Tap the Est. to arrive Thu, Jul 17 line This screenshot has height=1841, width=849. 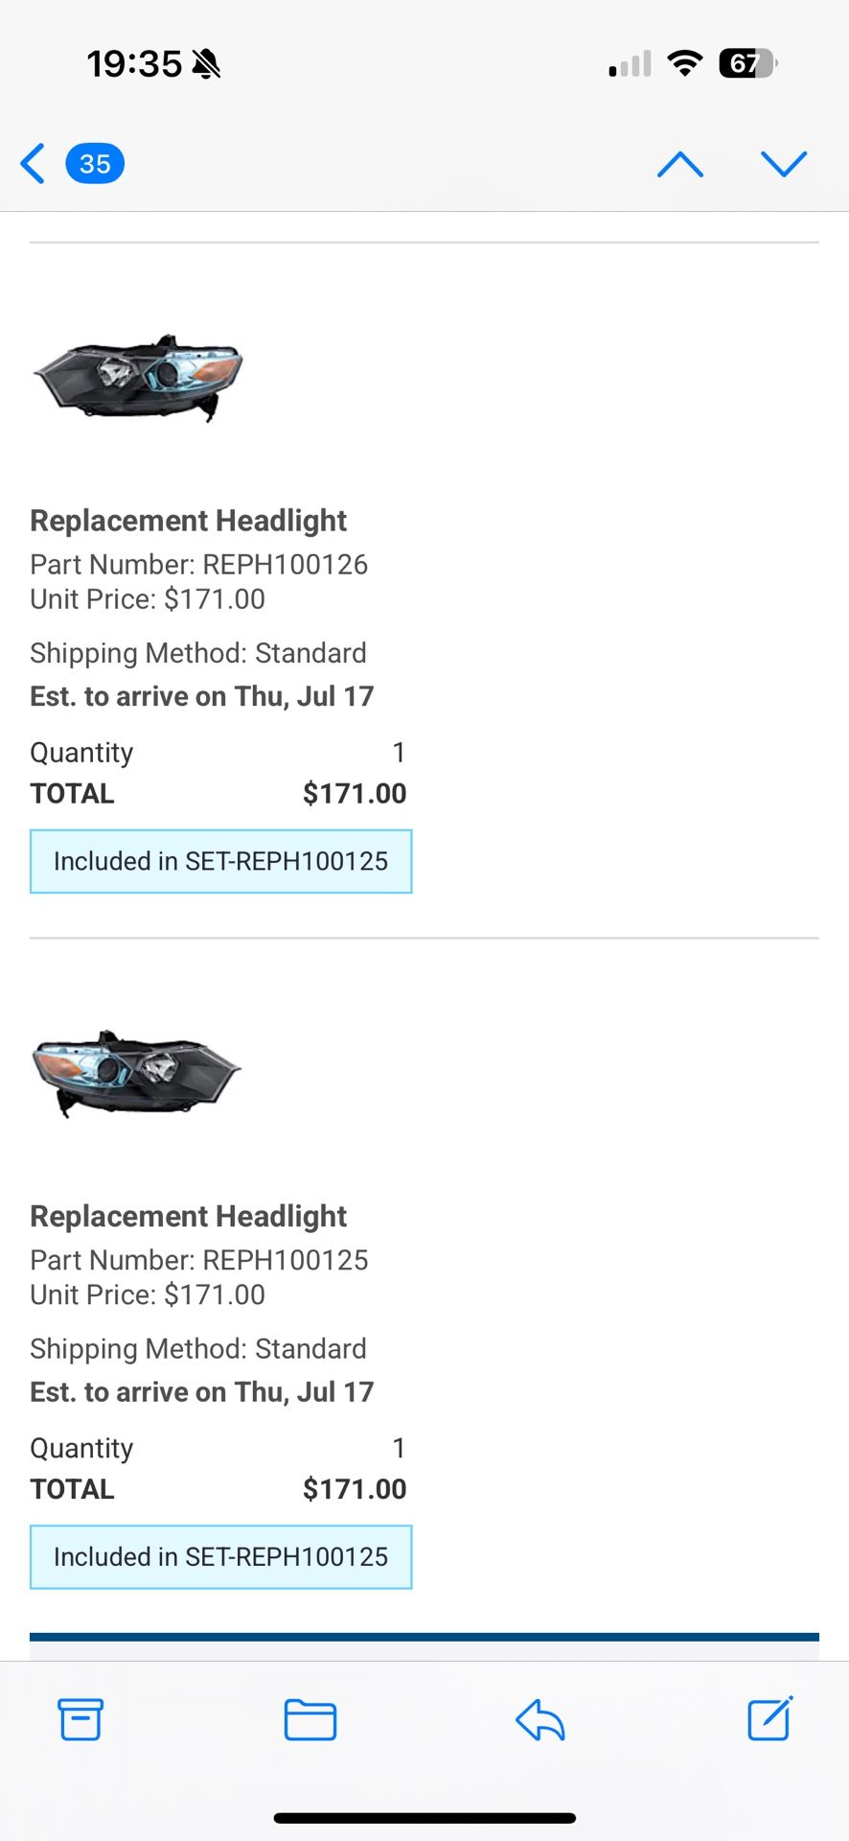coord(202,696)
